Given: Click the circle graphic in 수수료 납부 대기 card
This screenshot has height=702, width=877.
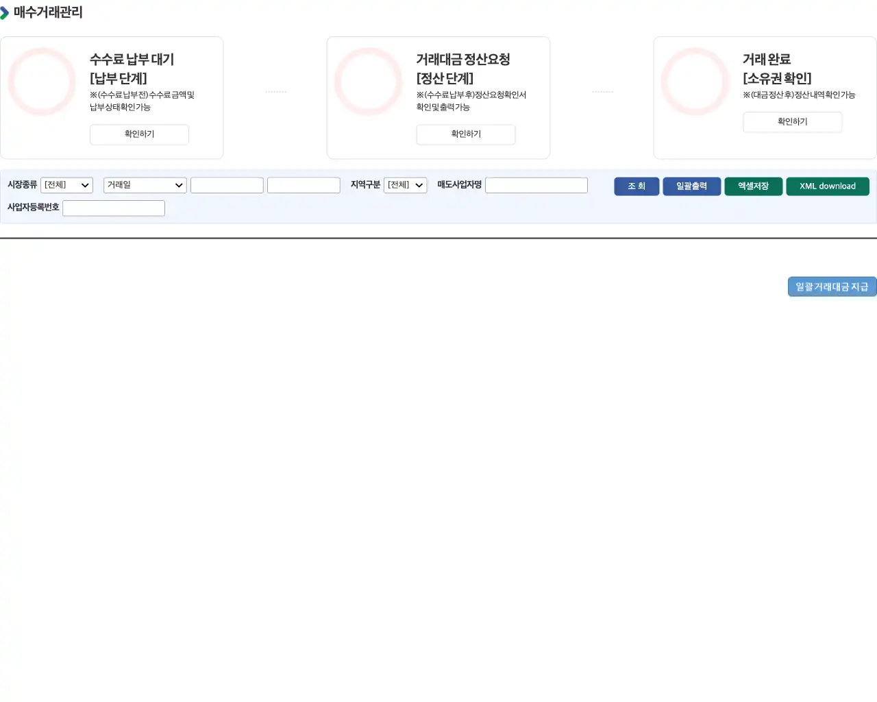Looking at the screenshot, I should [x=42, y=82].
